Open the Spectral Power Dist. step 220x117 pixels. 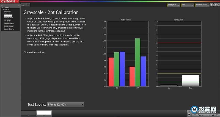(9, 30)
